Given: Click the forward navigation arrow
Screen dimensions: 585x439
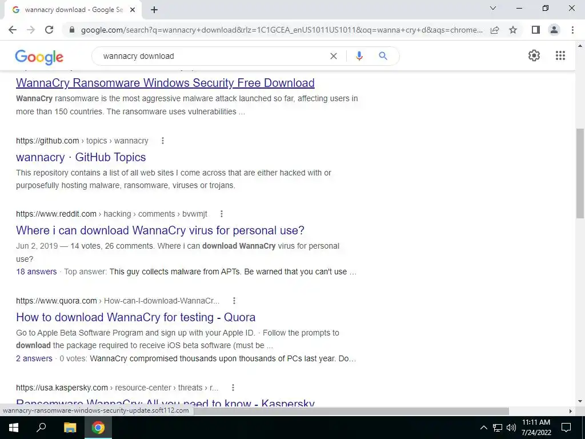Looking at the screenshot, I should click(31, 30).
